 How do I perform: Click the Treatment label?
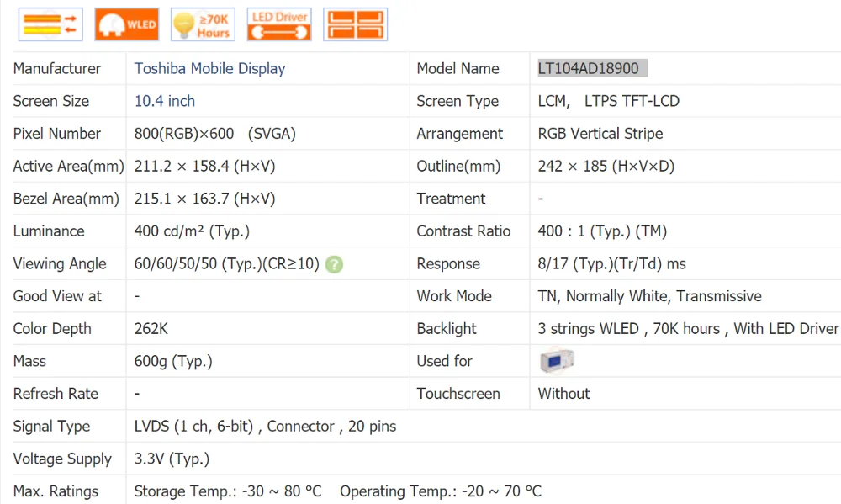tap(451, 199)
